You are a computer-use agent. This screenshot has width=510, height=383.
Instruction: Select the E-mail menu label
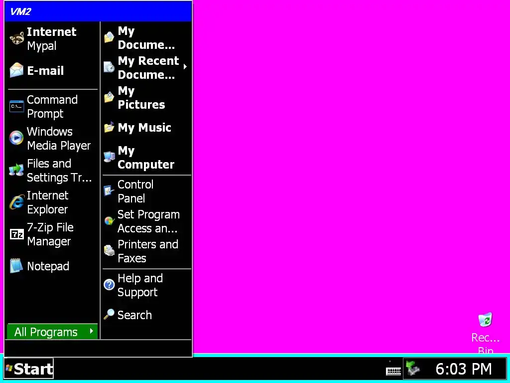45,71
